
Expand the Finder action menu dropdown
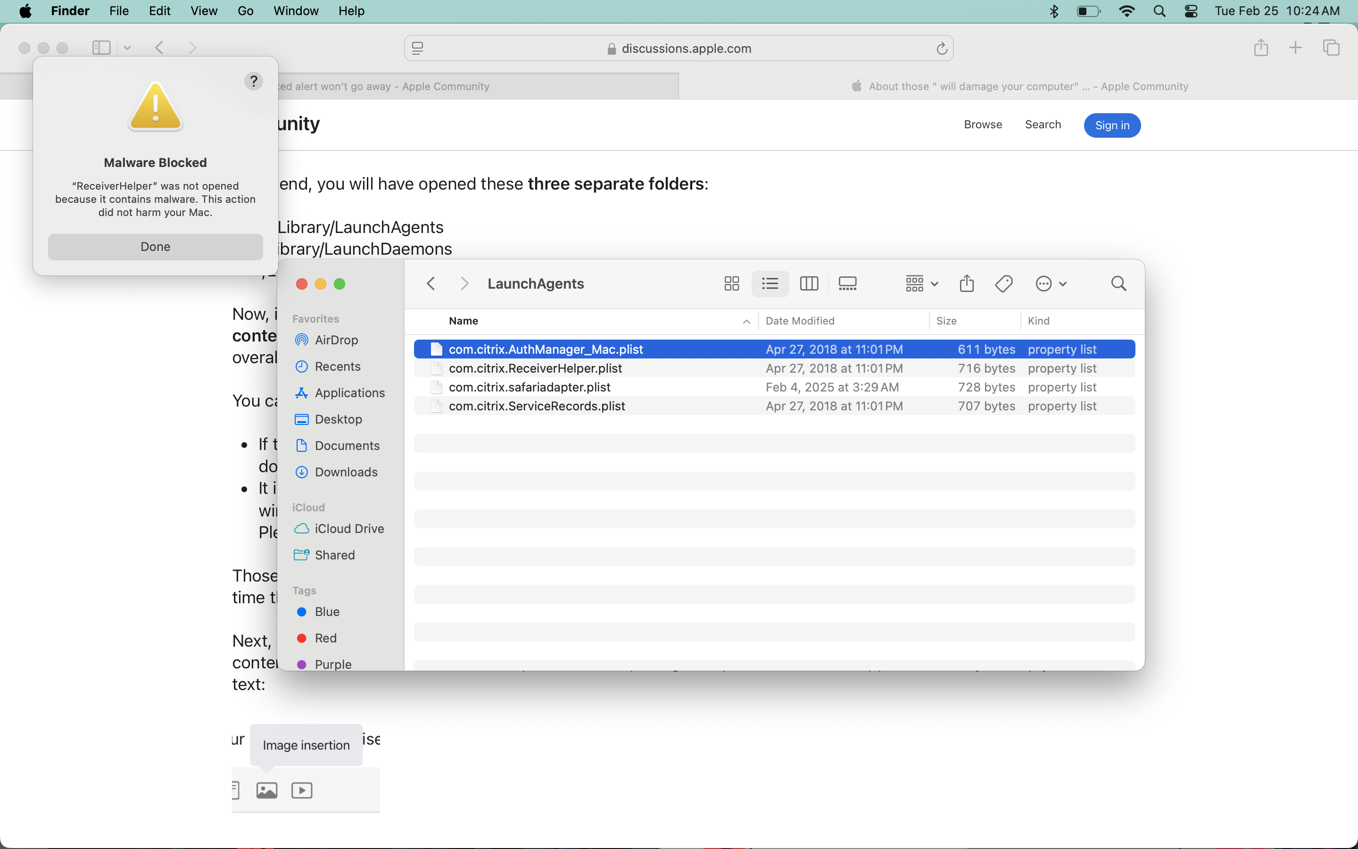coord(1051,283)
